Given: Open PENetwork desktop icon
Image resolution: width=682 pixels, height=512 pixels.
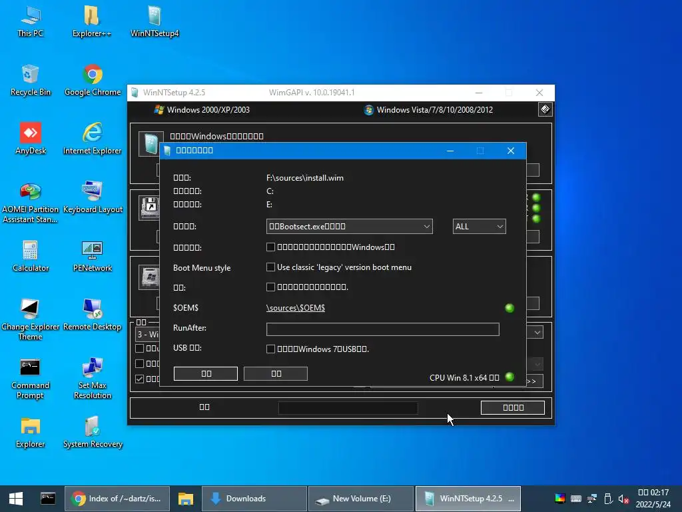Looking at the screenshot, I should 92,257.
